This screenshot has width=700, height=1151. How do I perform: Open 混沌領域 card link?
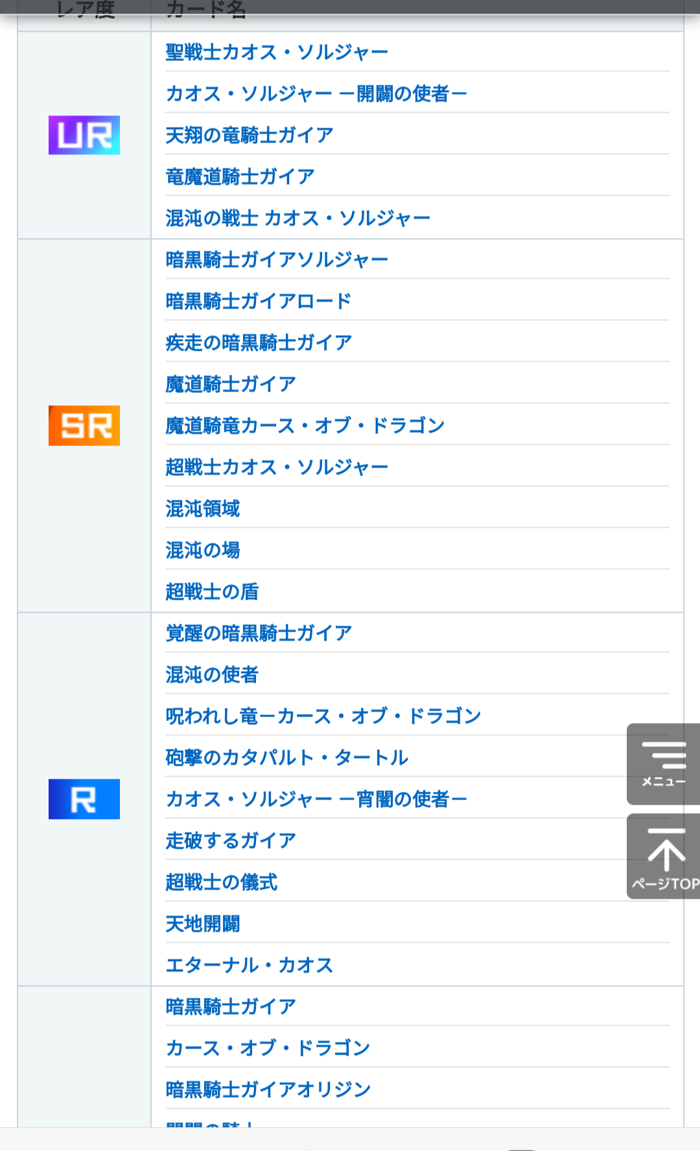pyautogui.click(x=203, y=508)
